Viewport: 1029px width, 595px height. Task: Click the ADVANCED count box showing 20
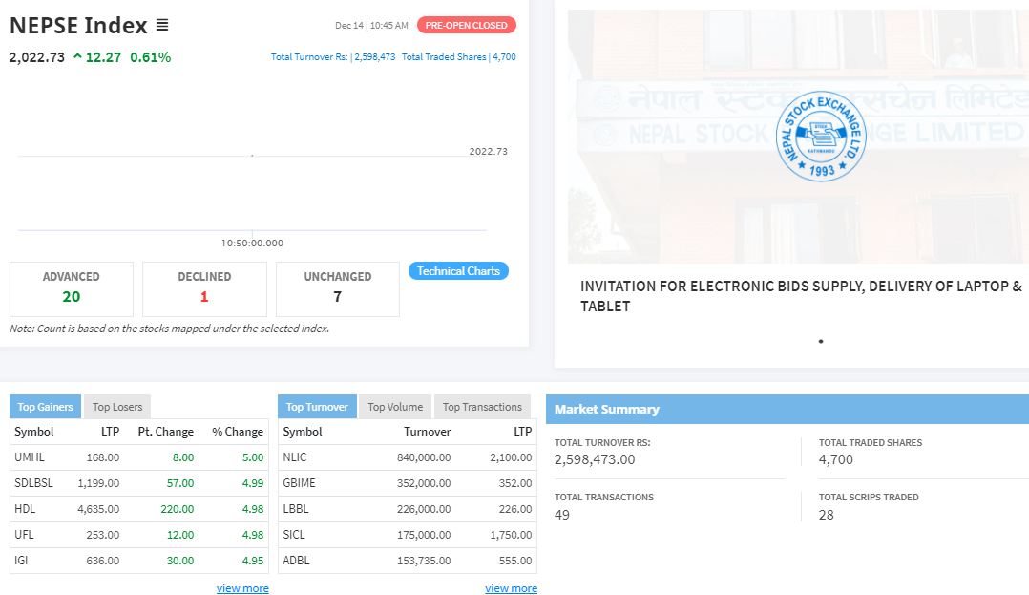point(72,289)
